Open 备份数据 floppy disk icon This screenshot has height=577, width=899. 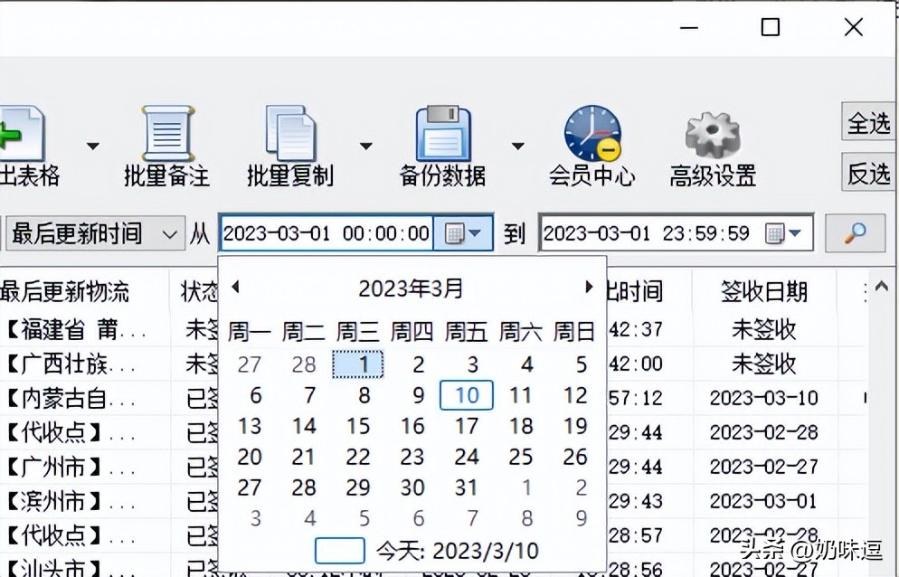click(x=442, y=134)
